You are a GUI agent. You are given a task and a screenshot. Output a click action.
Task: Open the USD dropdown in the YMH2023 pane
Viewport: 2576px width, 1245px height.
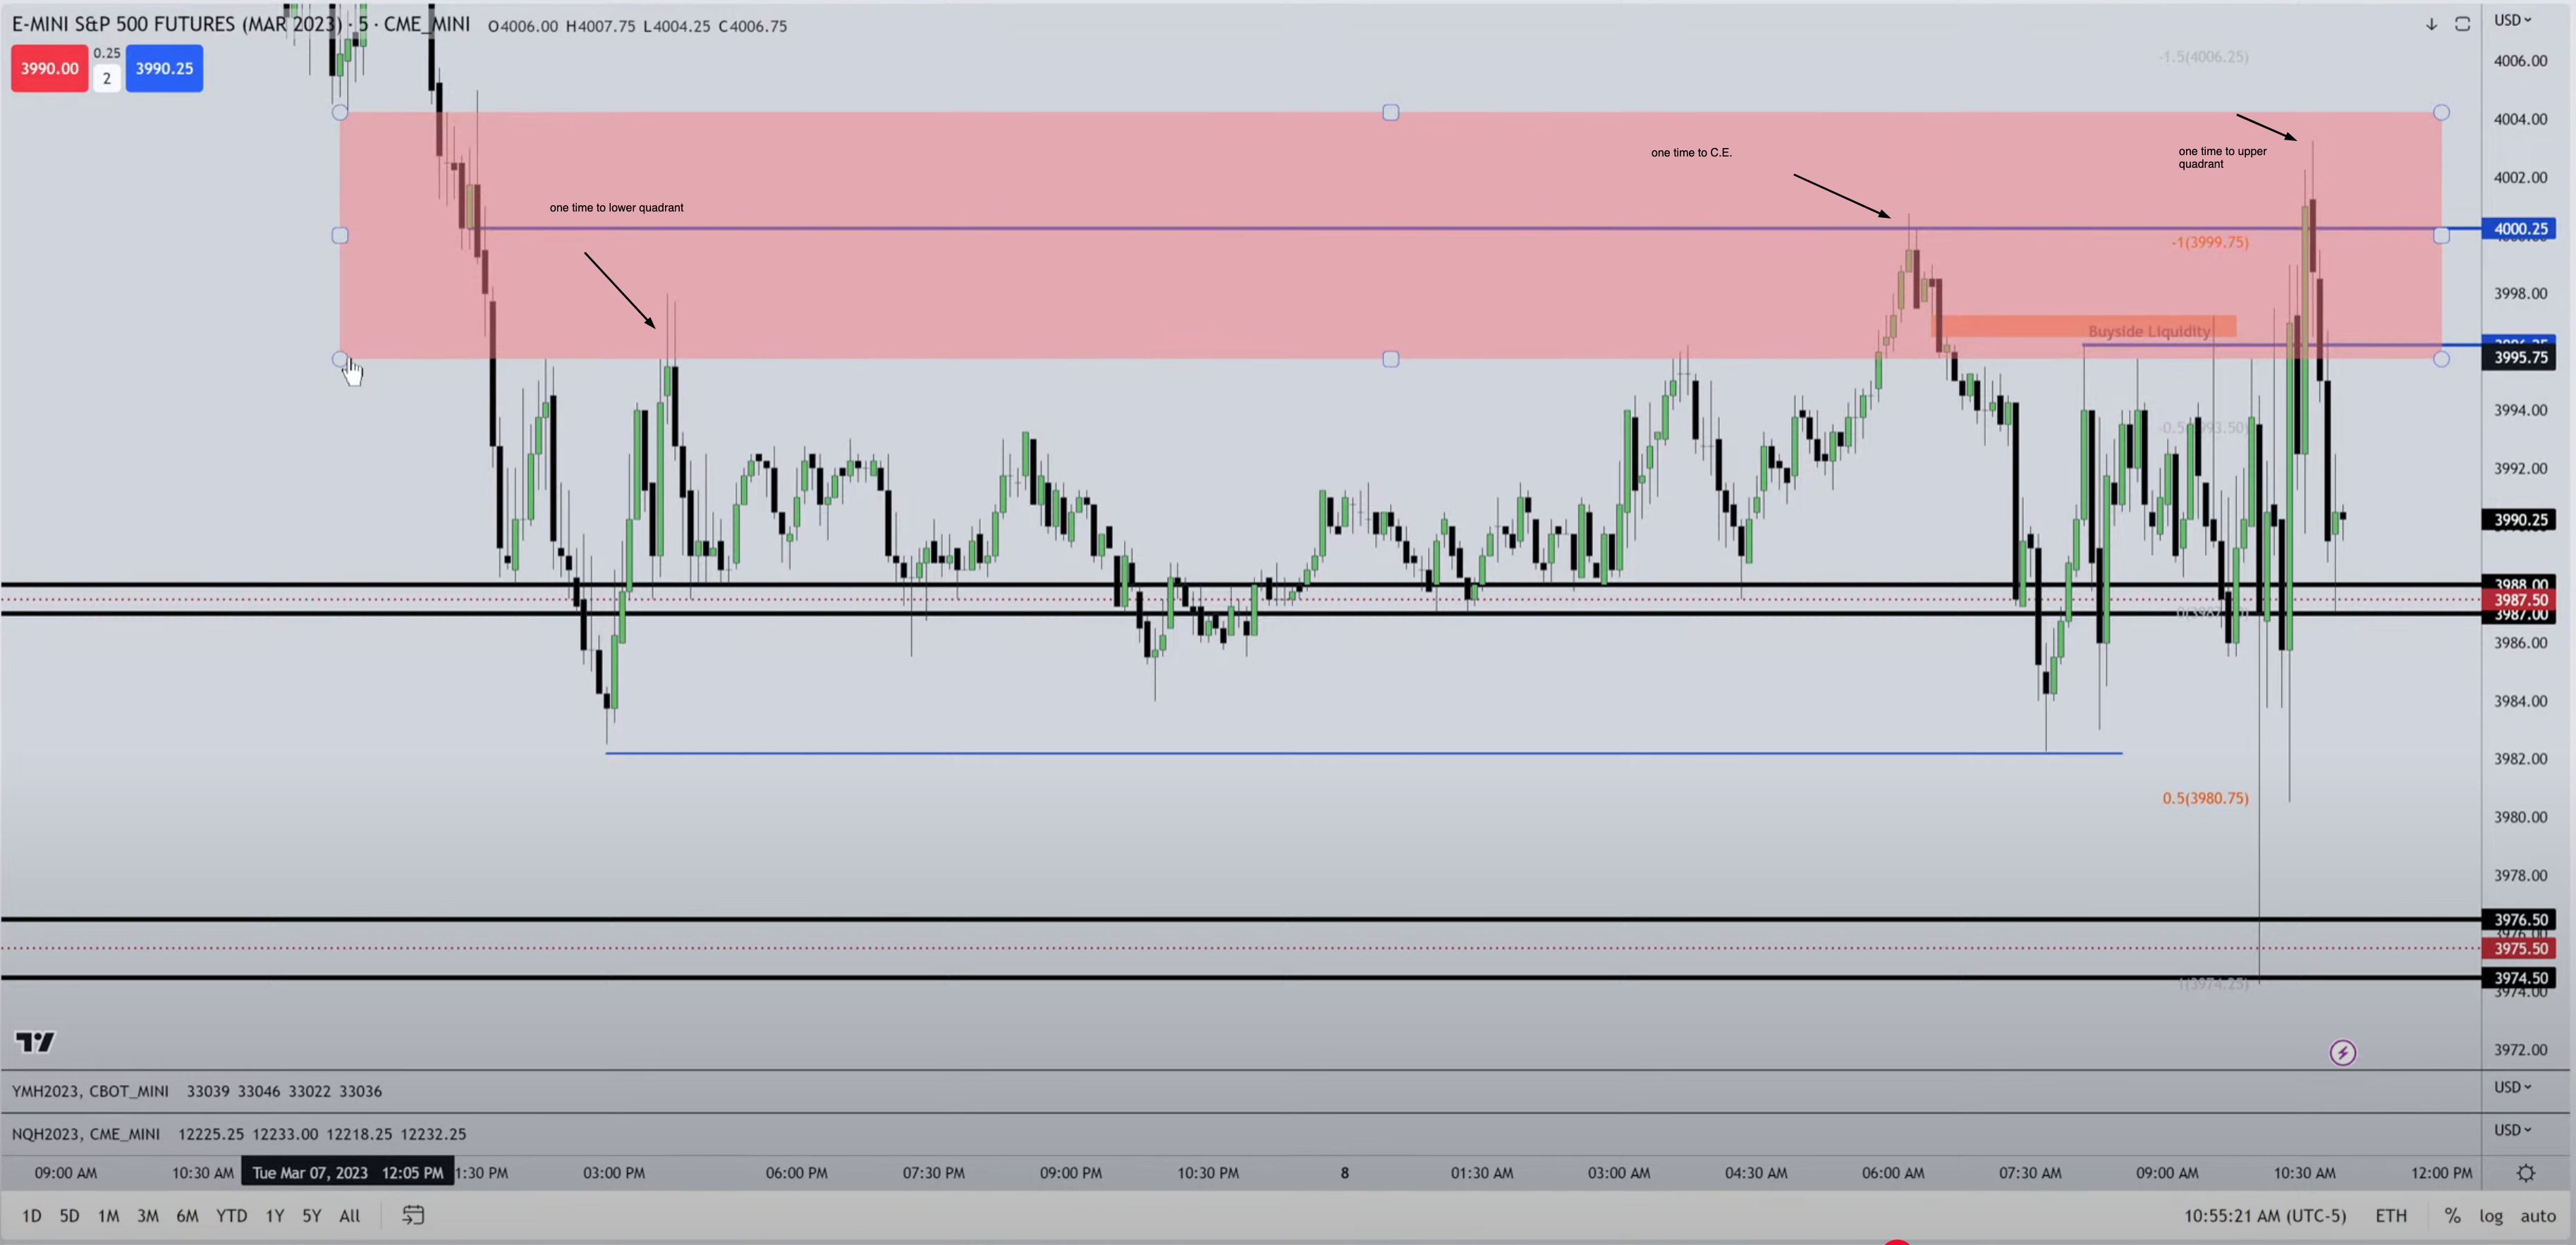(2512, 1087)
